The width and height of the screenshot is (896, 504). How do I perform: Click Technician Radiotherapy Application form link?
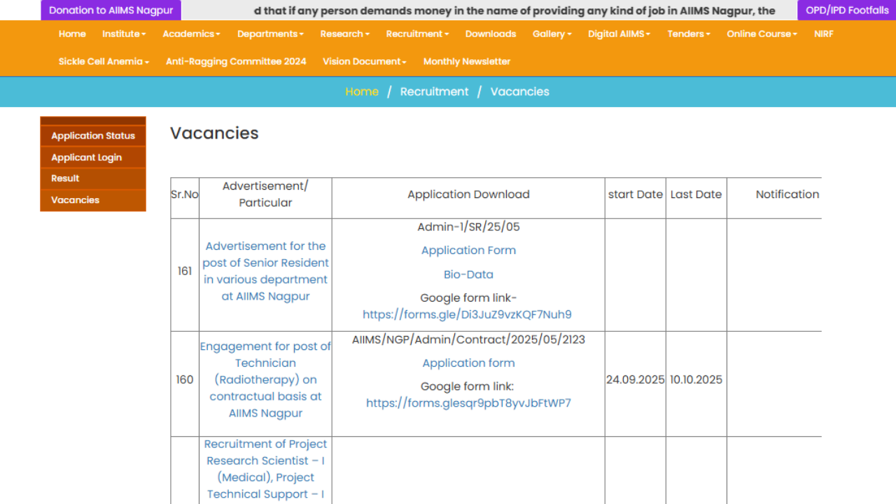[468, 363]
